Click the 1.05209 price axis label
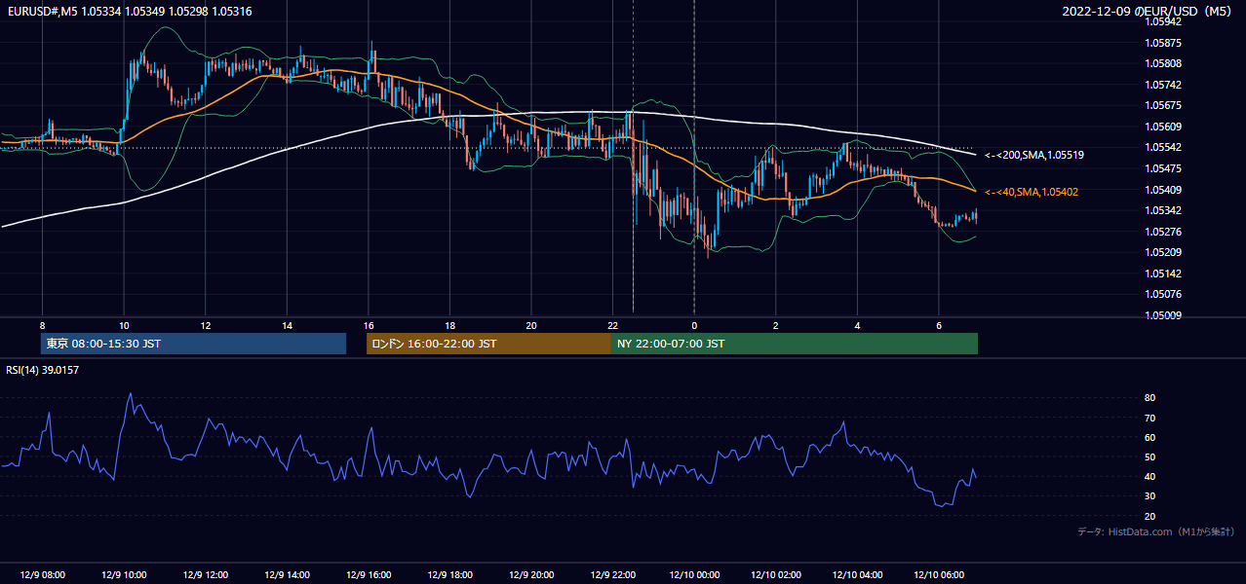This screenshot has width=1246, height=584. [1164, 252]
